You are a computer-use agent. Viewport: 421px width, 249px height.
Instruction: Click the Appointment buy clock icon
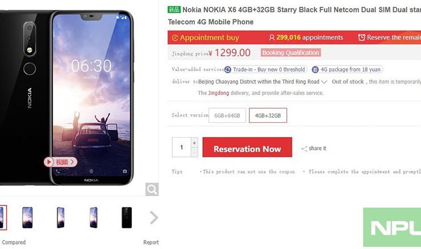[174, 38]
